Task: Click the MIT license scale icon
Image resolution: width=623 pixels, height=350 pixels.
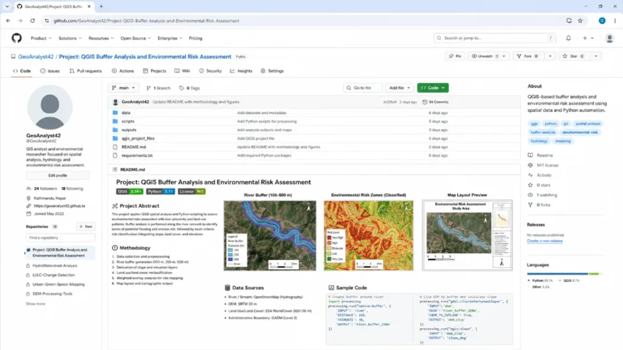Action: 530,165
